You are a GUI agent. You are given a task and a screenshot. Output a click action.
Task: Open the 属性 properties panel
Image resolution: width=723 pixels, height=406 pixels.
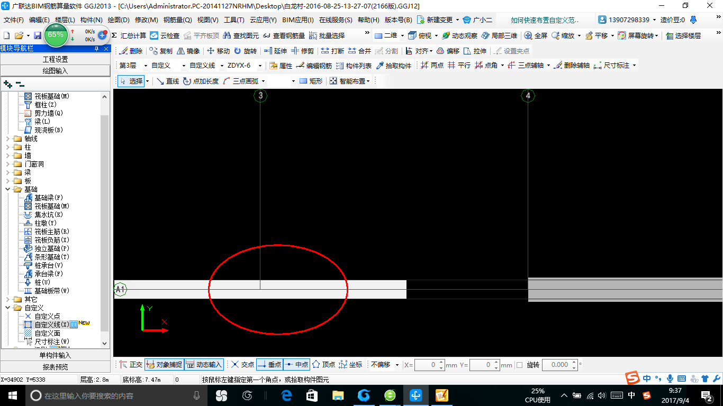pyautogui.click(x=281, y=66)
